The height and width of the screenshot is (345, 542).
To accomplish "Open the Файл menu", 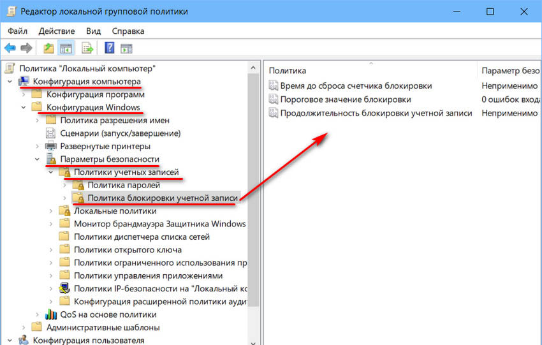I will [18, 31].
